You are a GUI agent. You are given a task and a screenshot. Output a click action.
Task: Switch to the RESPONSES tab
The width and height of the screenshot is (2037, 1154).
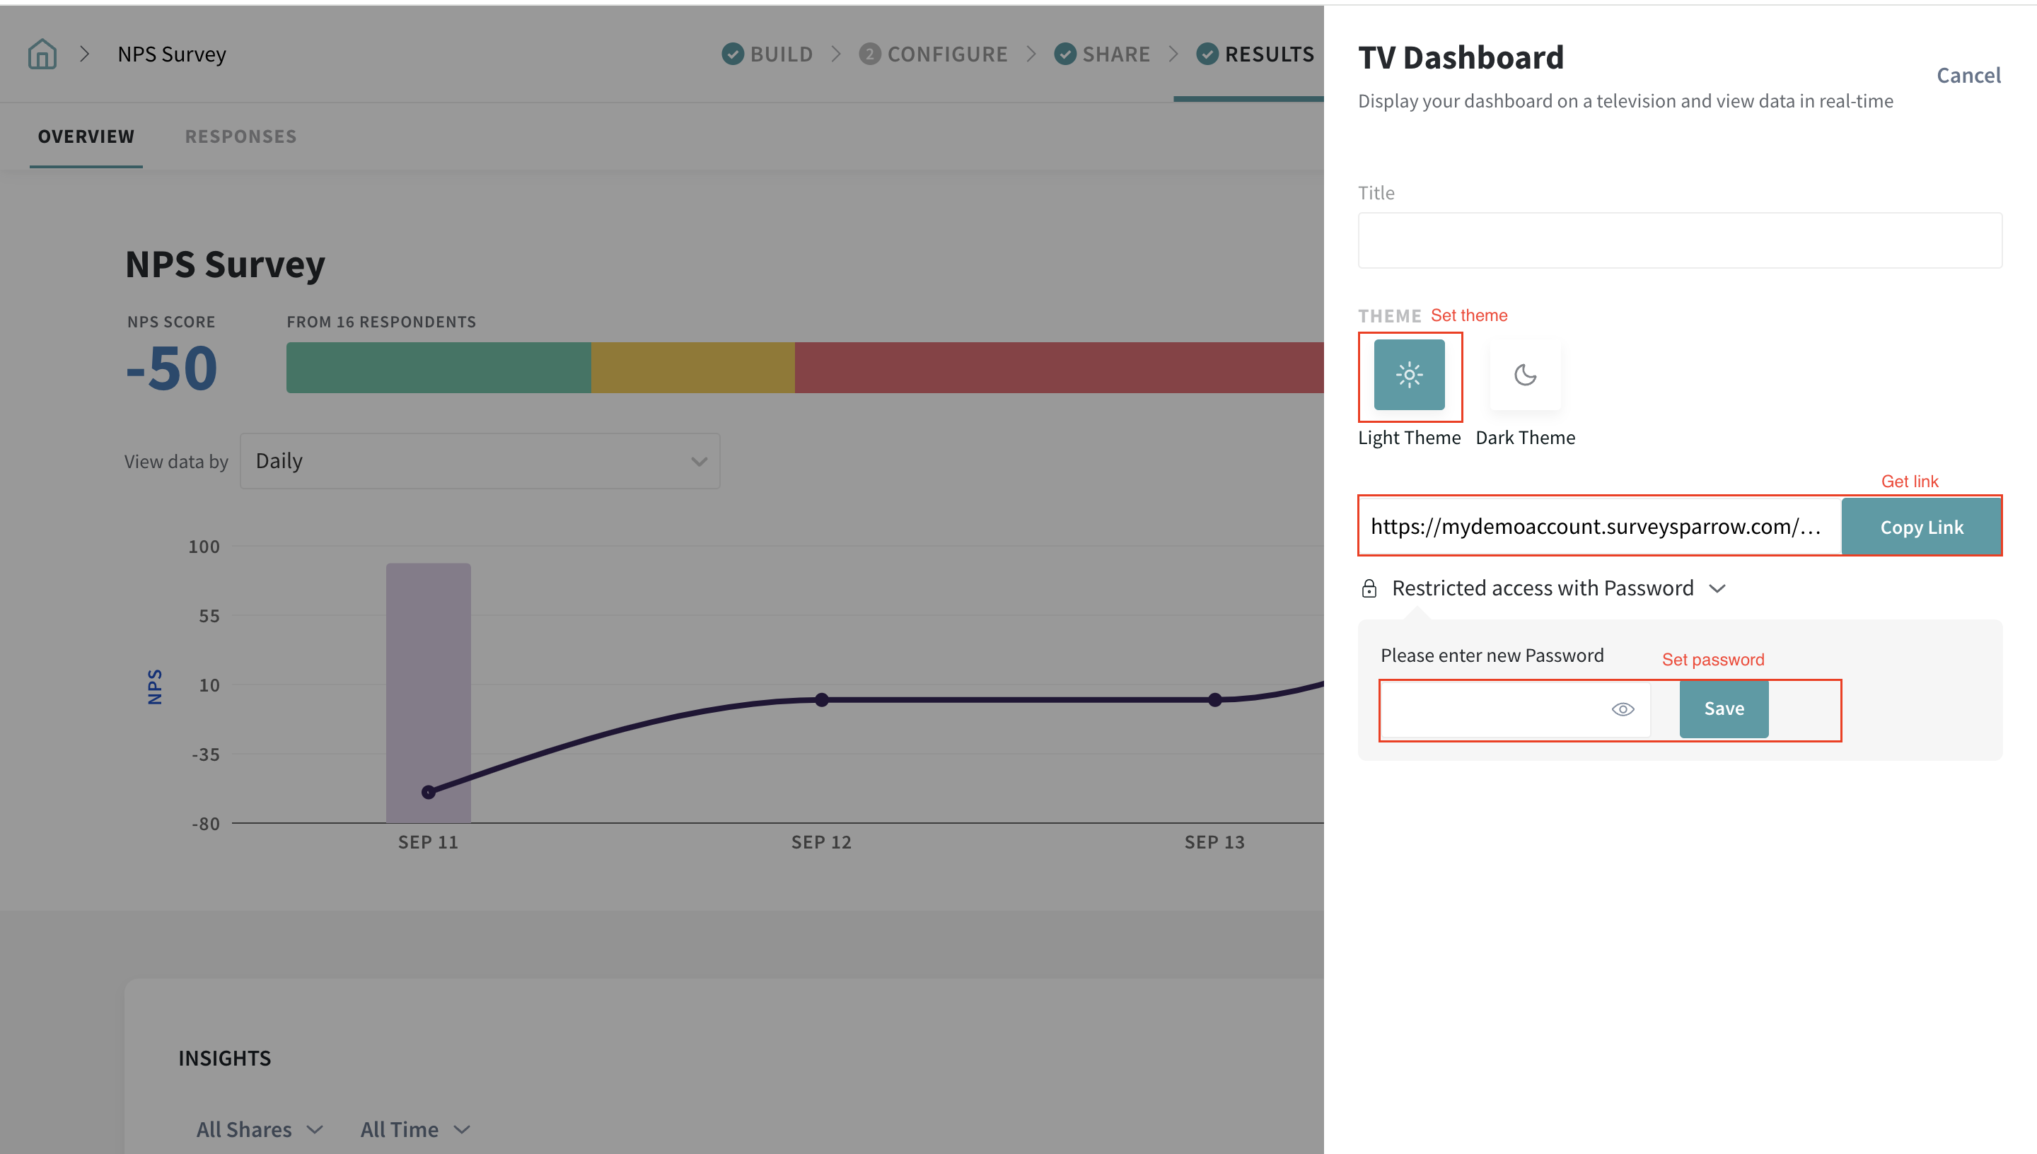point(240,136)
